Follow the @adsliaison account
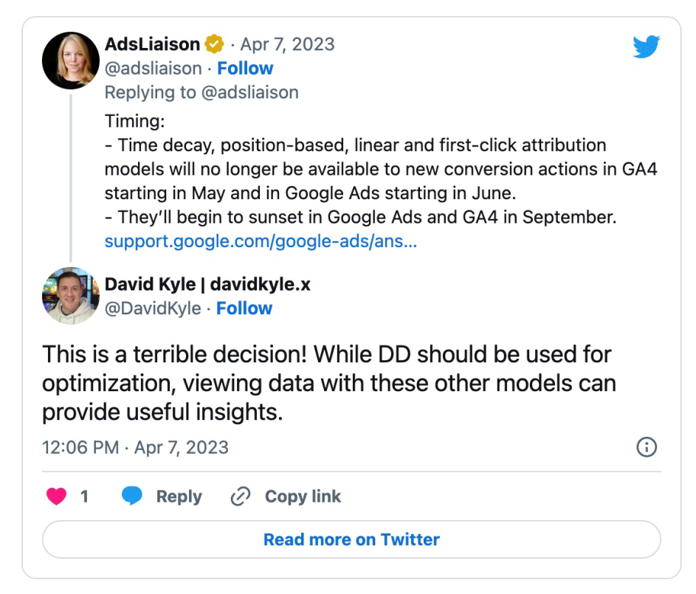696x594 pixels. point(245,69)
